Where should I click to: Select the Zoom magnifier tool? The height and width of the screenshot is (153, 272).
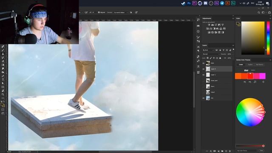pos(3,94)
